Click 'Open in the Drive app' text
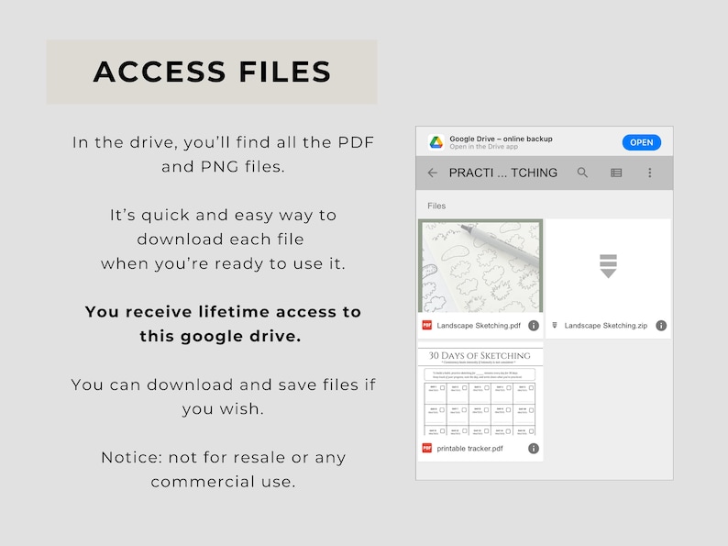This screenshot has width=728, height=546. click(483, 147)
